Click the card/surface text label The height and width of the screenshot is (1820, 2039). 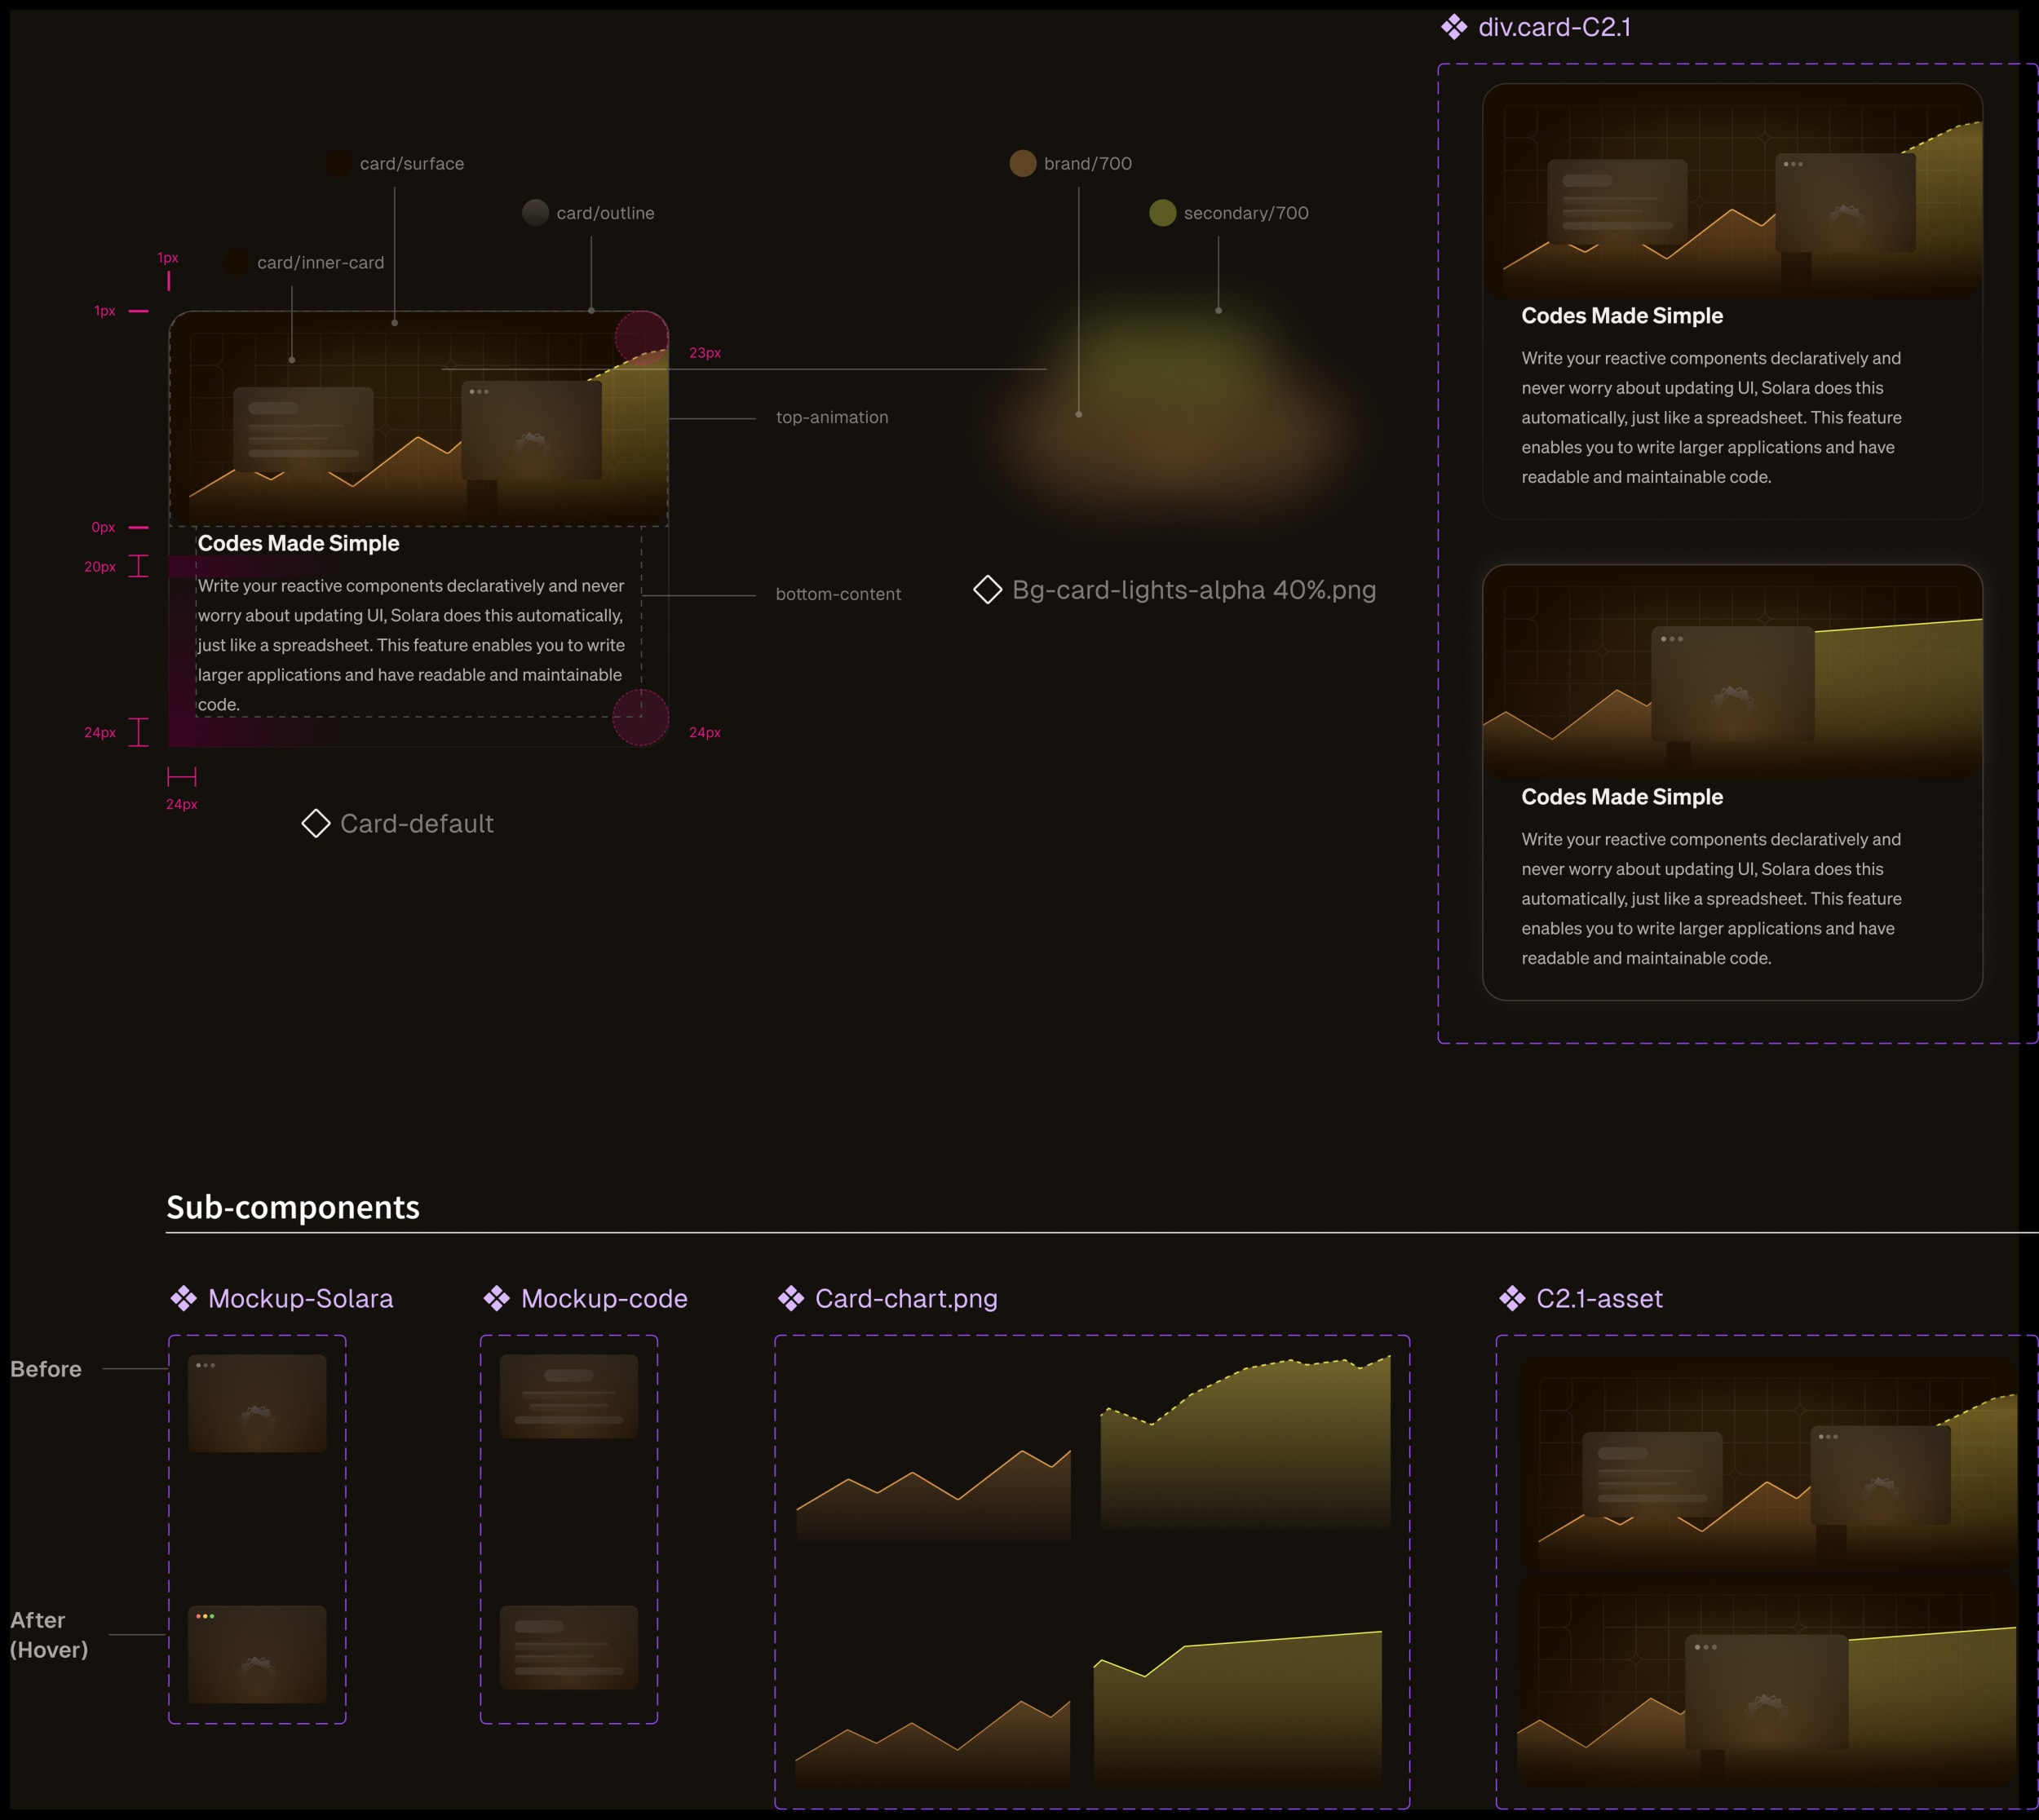(412, 163)
